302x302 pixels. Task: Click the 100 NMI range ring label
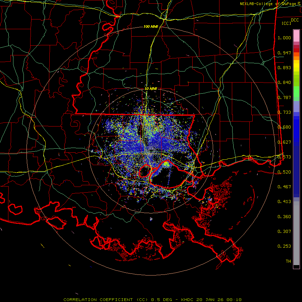pos(151,27)
